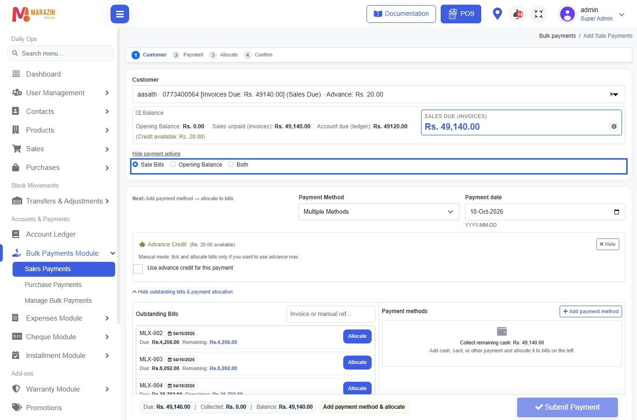
Task: Click the Promotions tags icon
Action: click(17, 407)
